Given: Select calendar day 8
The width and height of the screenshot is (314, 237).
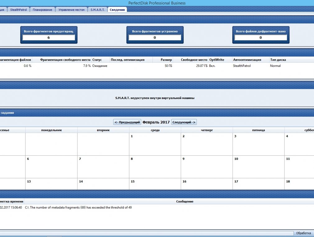Looking at the screenshot, I should 155,167.
